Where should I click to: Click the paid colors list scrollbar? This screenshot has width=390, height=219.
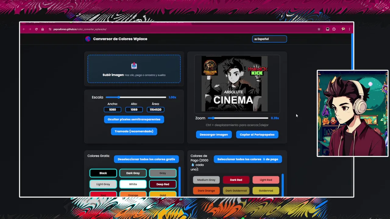point(282,185)
